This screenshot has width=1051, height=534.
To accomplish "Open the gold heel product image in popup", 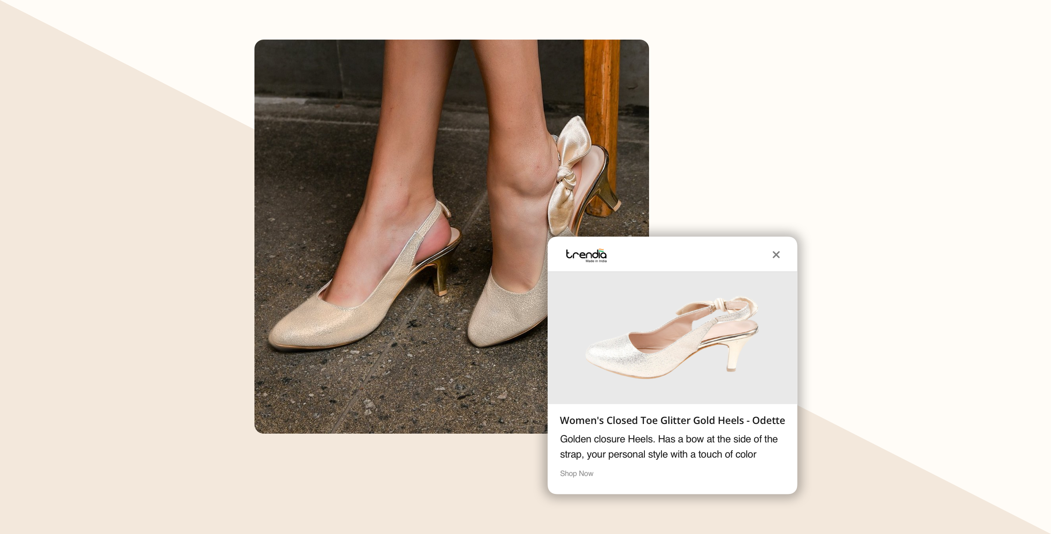I will coord(672,337).
